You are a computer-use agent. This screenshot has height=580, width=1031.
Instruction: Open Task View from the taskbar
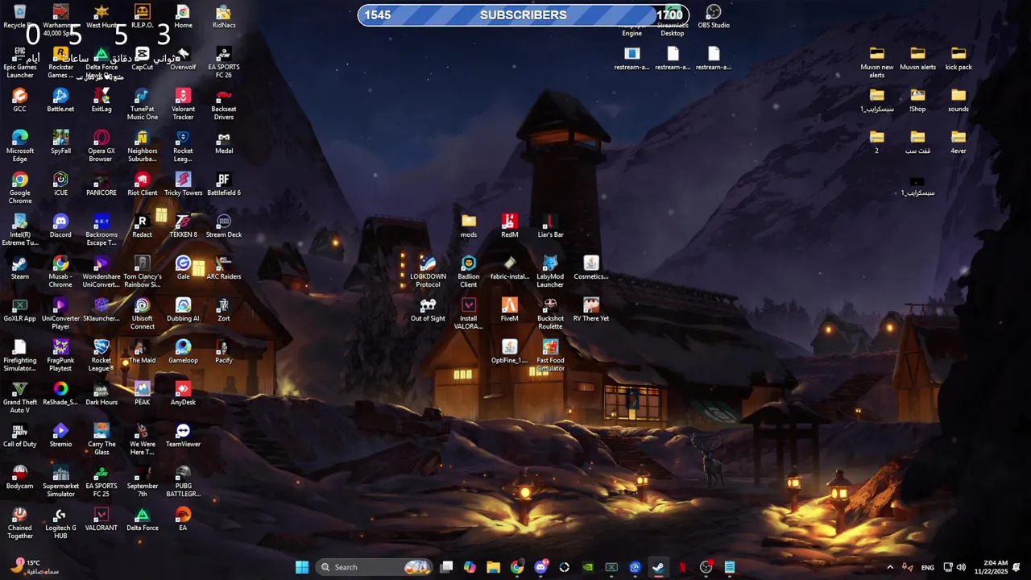coord(447,567)
